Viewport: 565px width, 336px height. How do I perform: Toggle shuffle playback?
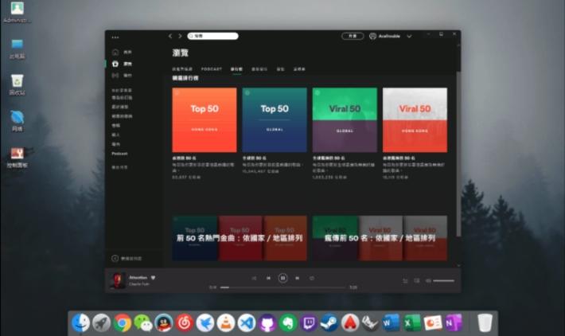254,279
